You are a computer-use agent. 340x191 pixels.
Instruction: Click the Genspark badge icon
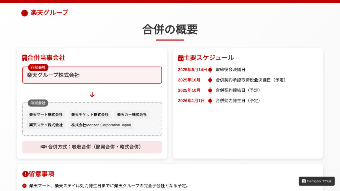304,181
